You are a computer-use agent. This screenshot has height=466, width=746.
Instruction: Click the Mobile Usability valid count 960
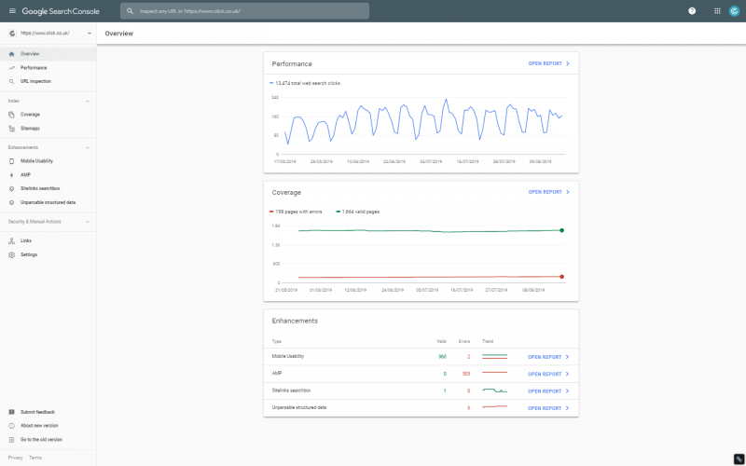click(x=442, y=357)
